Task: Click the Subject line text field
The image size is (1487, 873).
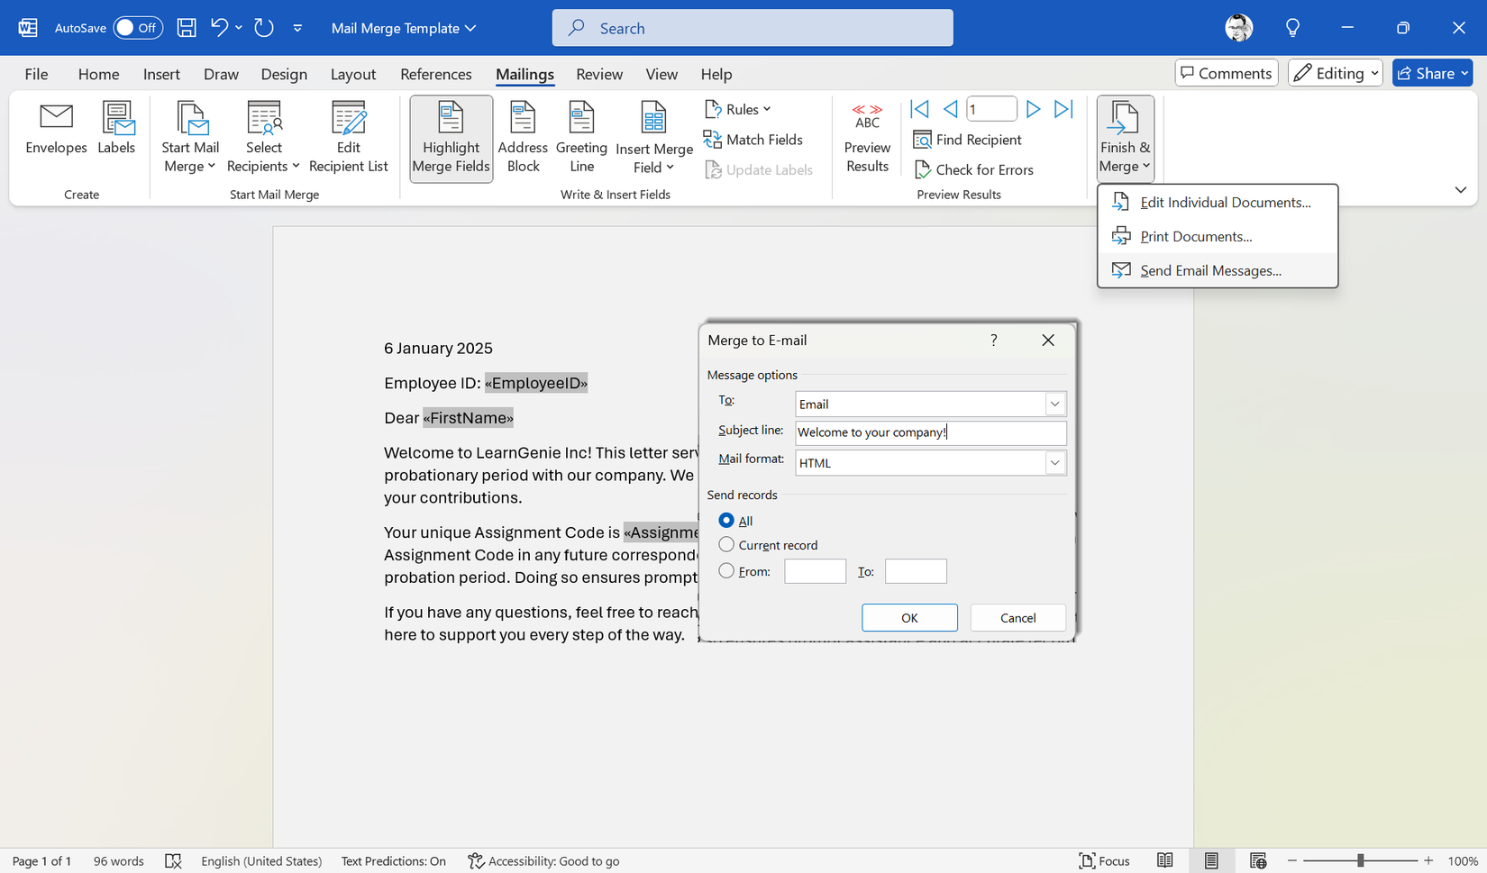Action: point(930,432)
